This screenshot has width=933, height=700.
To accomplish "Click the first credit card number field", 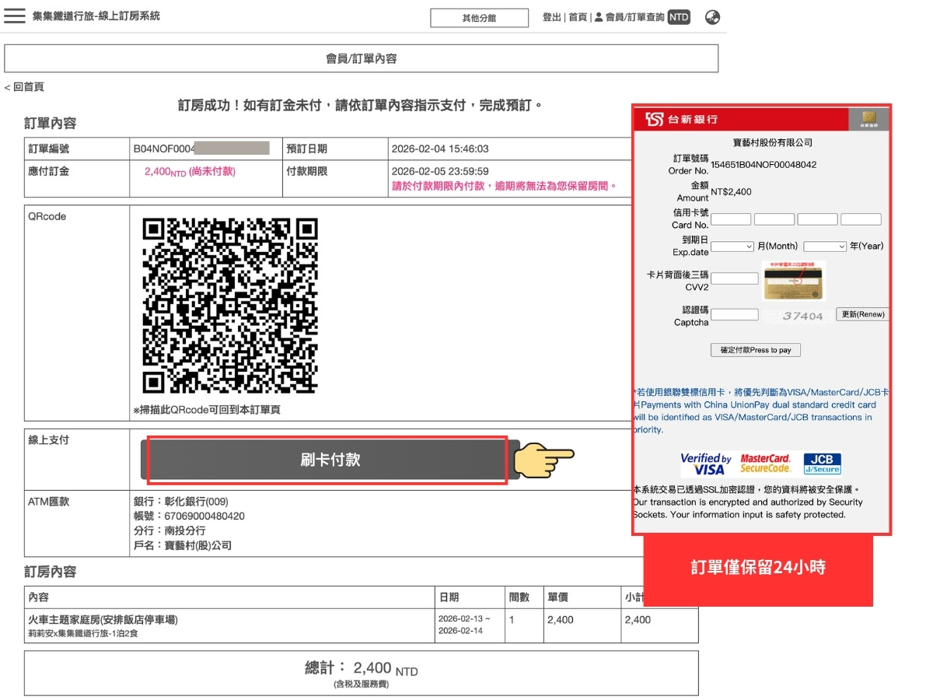I will click(x=729, y=219).
